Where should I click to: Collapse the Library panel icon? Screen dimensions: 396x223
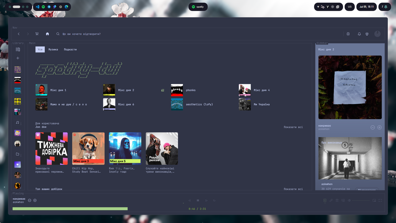click(x=18, y=49)
